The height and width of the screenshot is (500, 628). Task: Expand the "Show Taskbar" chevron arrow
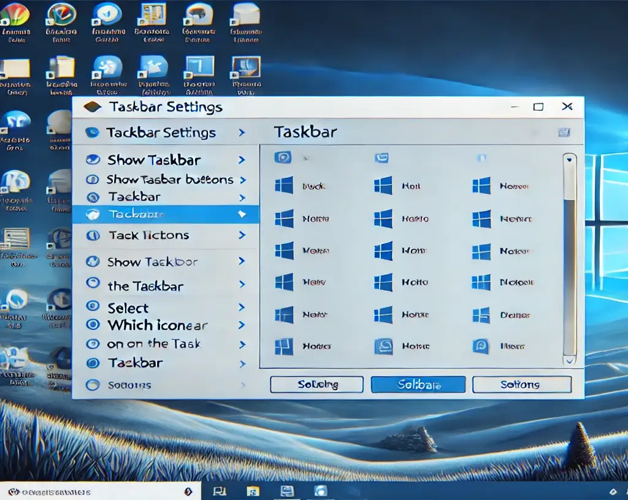click(x=242, y=160)
